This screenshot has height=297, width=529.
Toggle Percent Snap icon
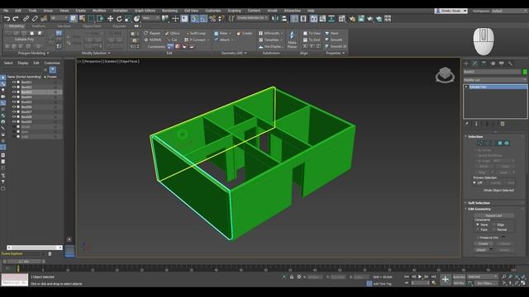point(212,19)
